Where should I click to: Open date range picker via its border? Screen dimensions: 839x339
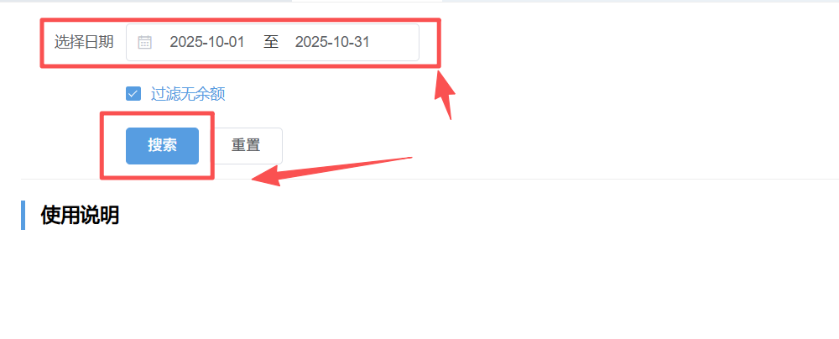(273, 24)
